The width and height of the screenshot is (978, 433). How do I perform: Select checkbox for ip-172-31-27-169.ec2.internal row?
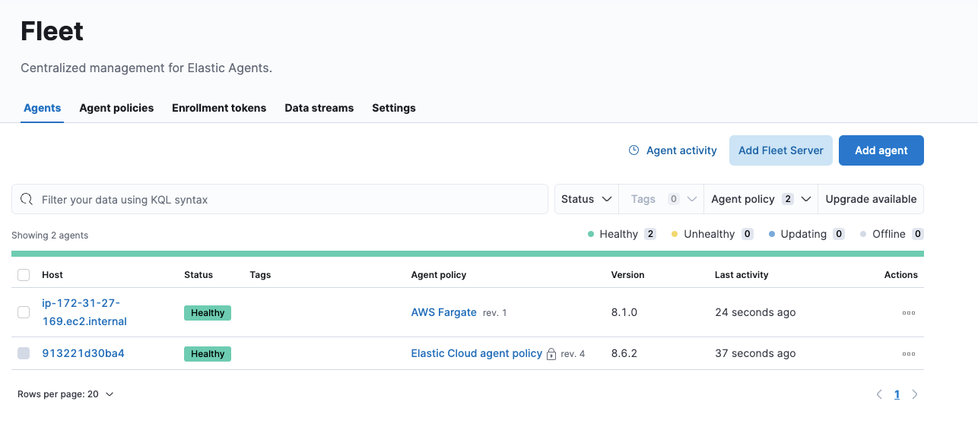[24, 312]
